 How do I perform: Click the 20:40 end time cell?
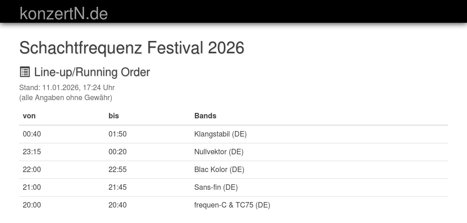click(x=118, y=205)
